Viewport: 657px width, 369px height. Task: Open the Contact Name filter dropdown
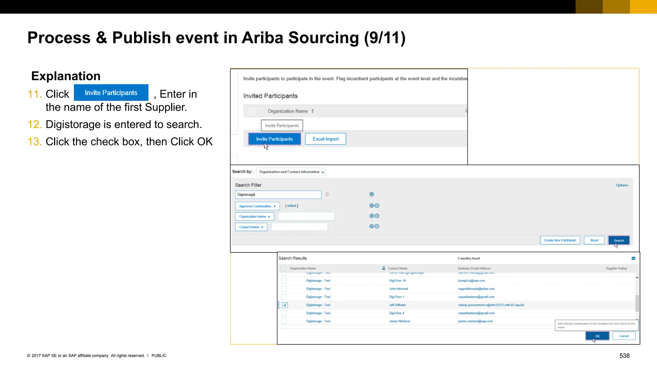(x=251, y=227)
